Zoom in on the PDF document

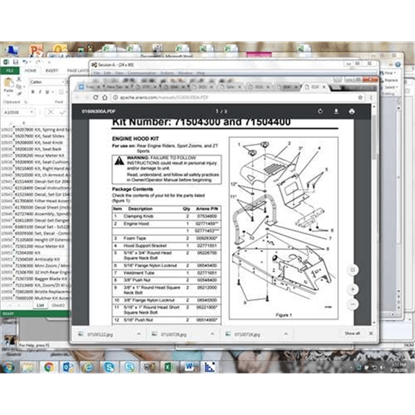click(x=352, y=289)
